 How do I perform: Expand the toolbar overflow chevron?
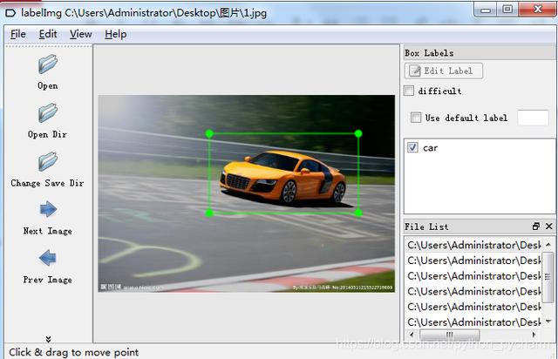[48, 339]
